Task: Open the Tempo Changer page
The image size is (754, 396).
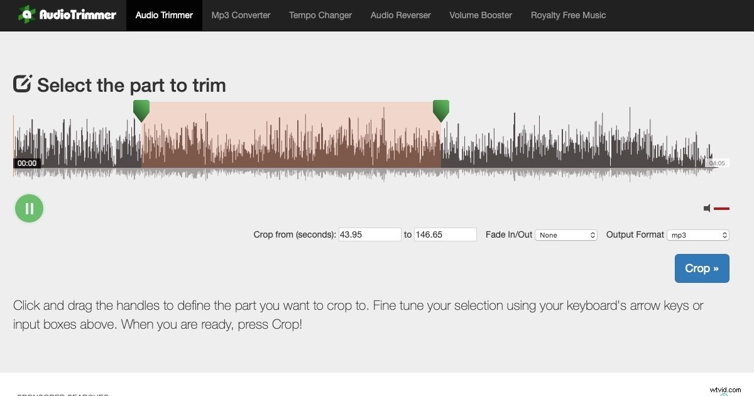Action: [x=320, y=15]
